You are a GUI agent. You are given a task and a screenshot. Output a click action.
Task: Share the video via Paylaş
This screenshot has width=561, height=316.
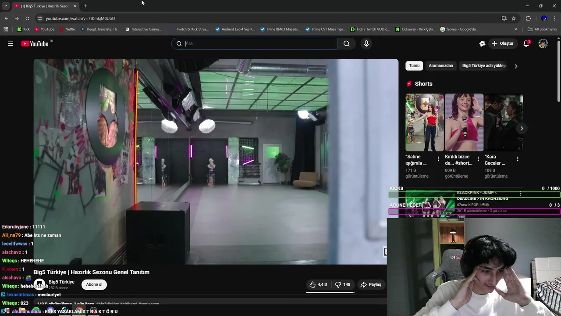(371, 284)
